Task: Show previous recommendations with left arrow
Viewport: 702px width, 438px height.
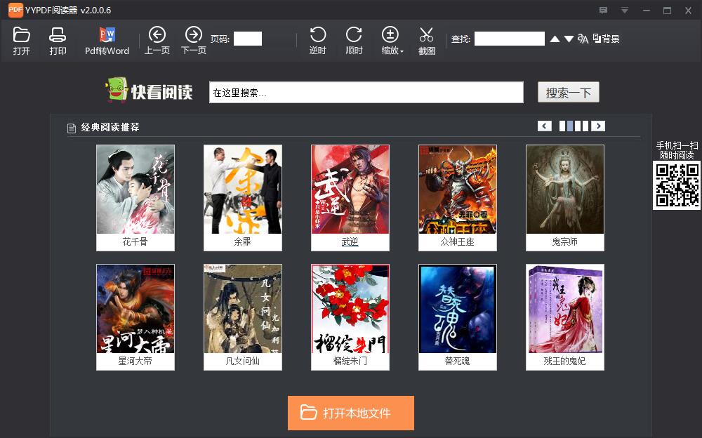Action: pos(545,126)
